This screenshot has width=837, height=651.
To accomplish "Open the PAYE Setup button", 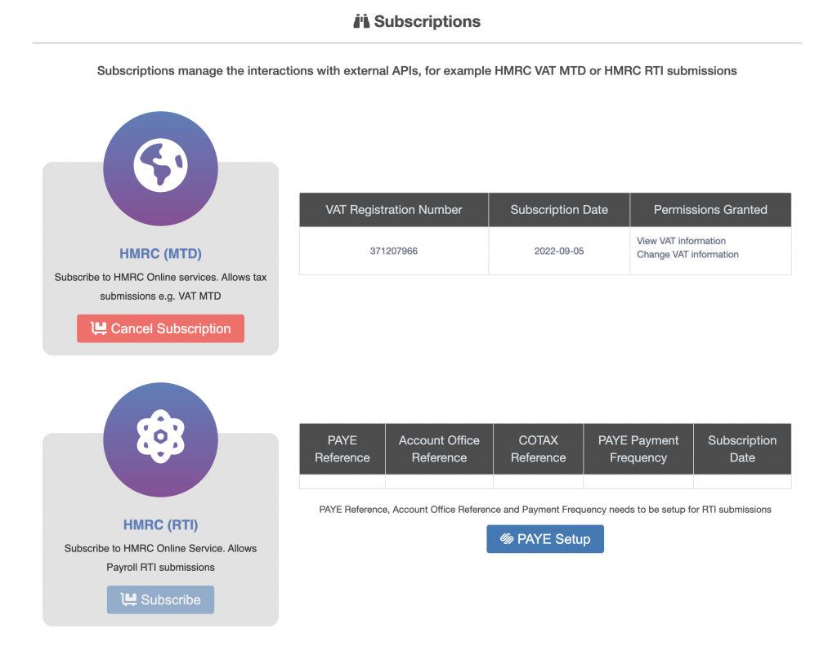I will pyautogui.click(x=544, y=539).
